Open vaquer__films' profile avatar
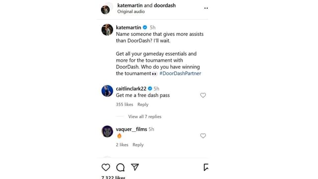 pyautogui.click(x=107, y=131)
